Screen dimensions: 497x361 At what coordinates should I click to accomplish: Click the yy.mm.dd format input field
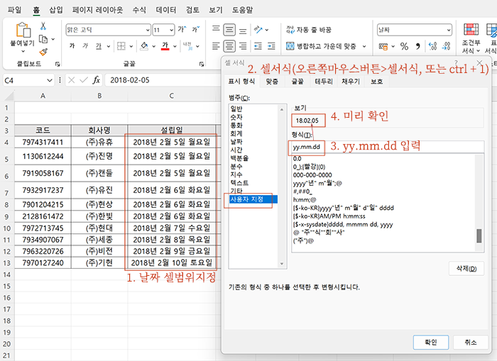tap(388, 147)
